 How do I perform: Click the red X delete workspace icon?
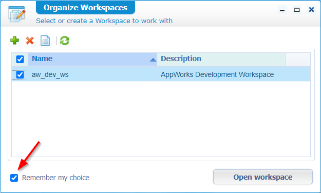(x=30, y=41)
